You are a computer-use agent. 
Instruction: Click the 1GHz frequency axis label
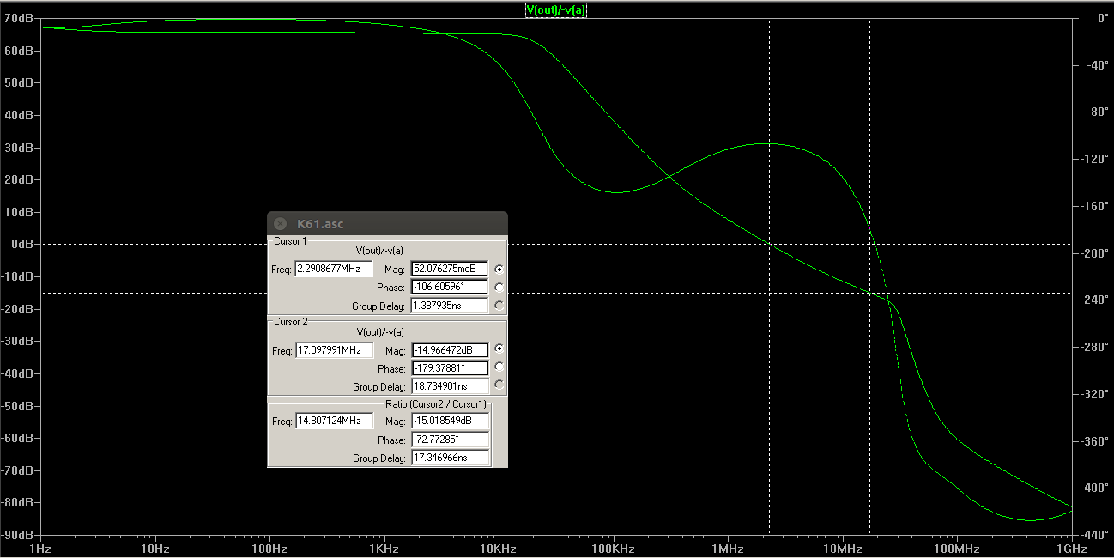click(x=1071, y=548)
